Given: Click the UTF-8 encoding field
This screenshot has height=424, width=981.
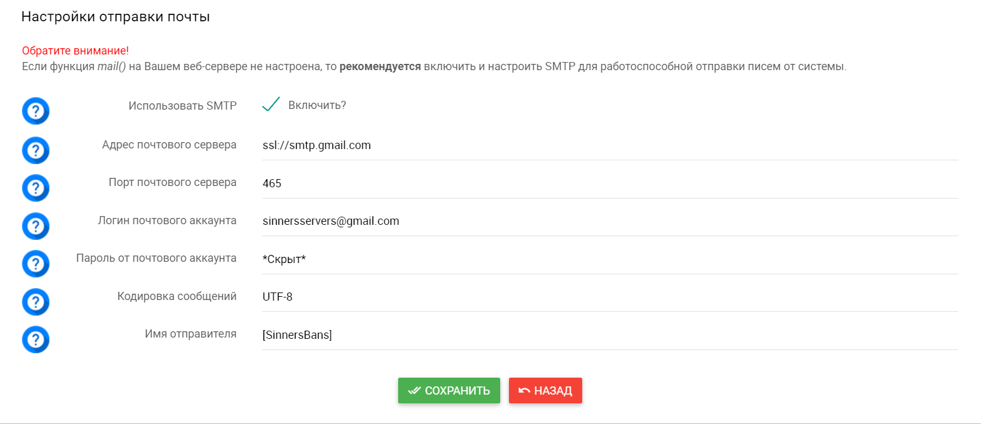Looking at the screenshot, I should point(610,297).
